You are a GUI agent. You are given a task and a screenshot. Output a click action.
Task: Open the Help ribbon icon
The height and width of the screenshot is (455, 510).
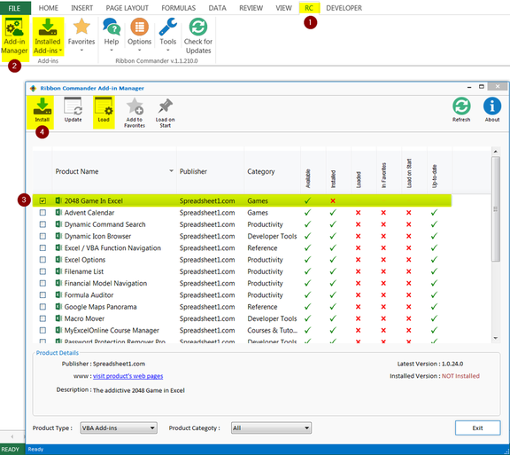click(112, 35)
